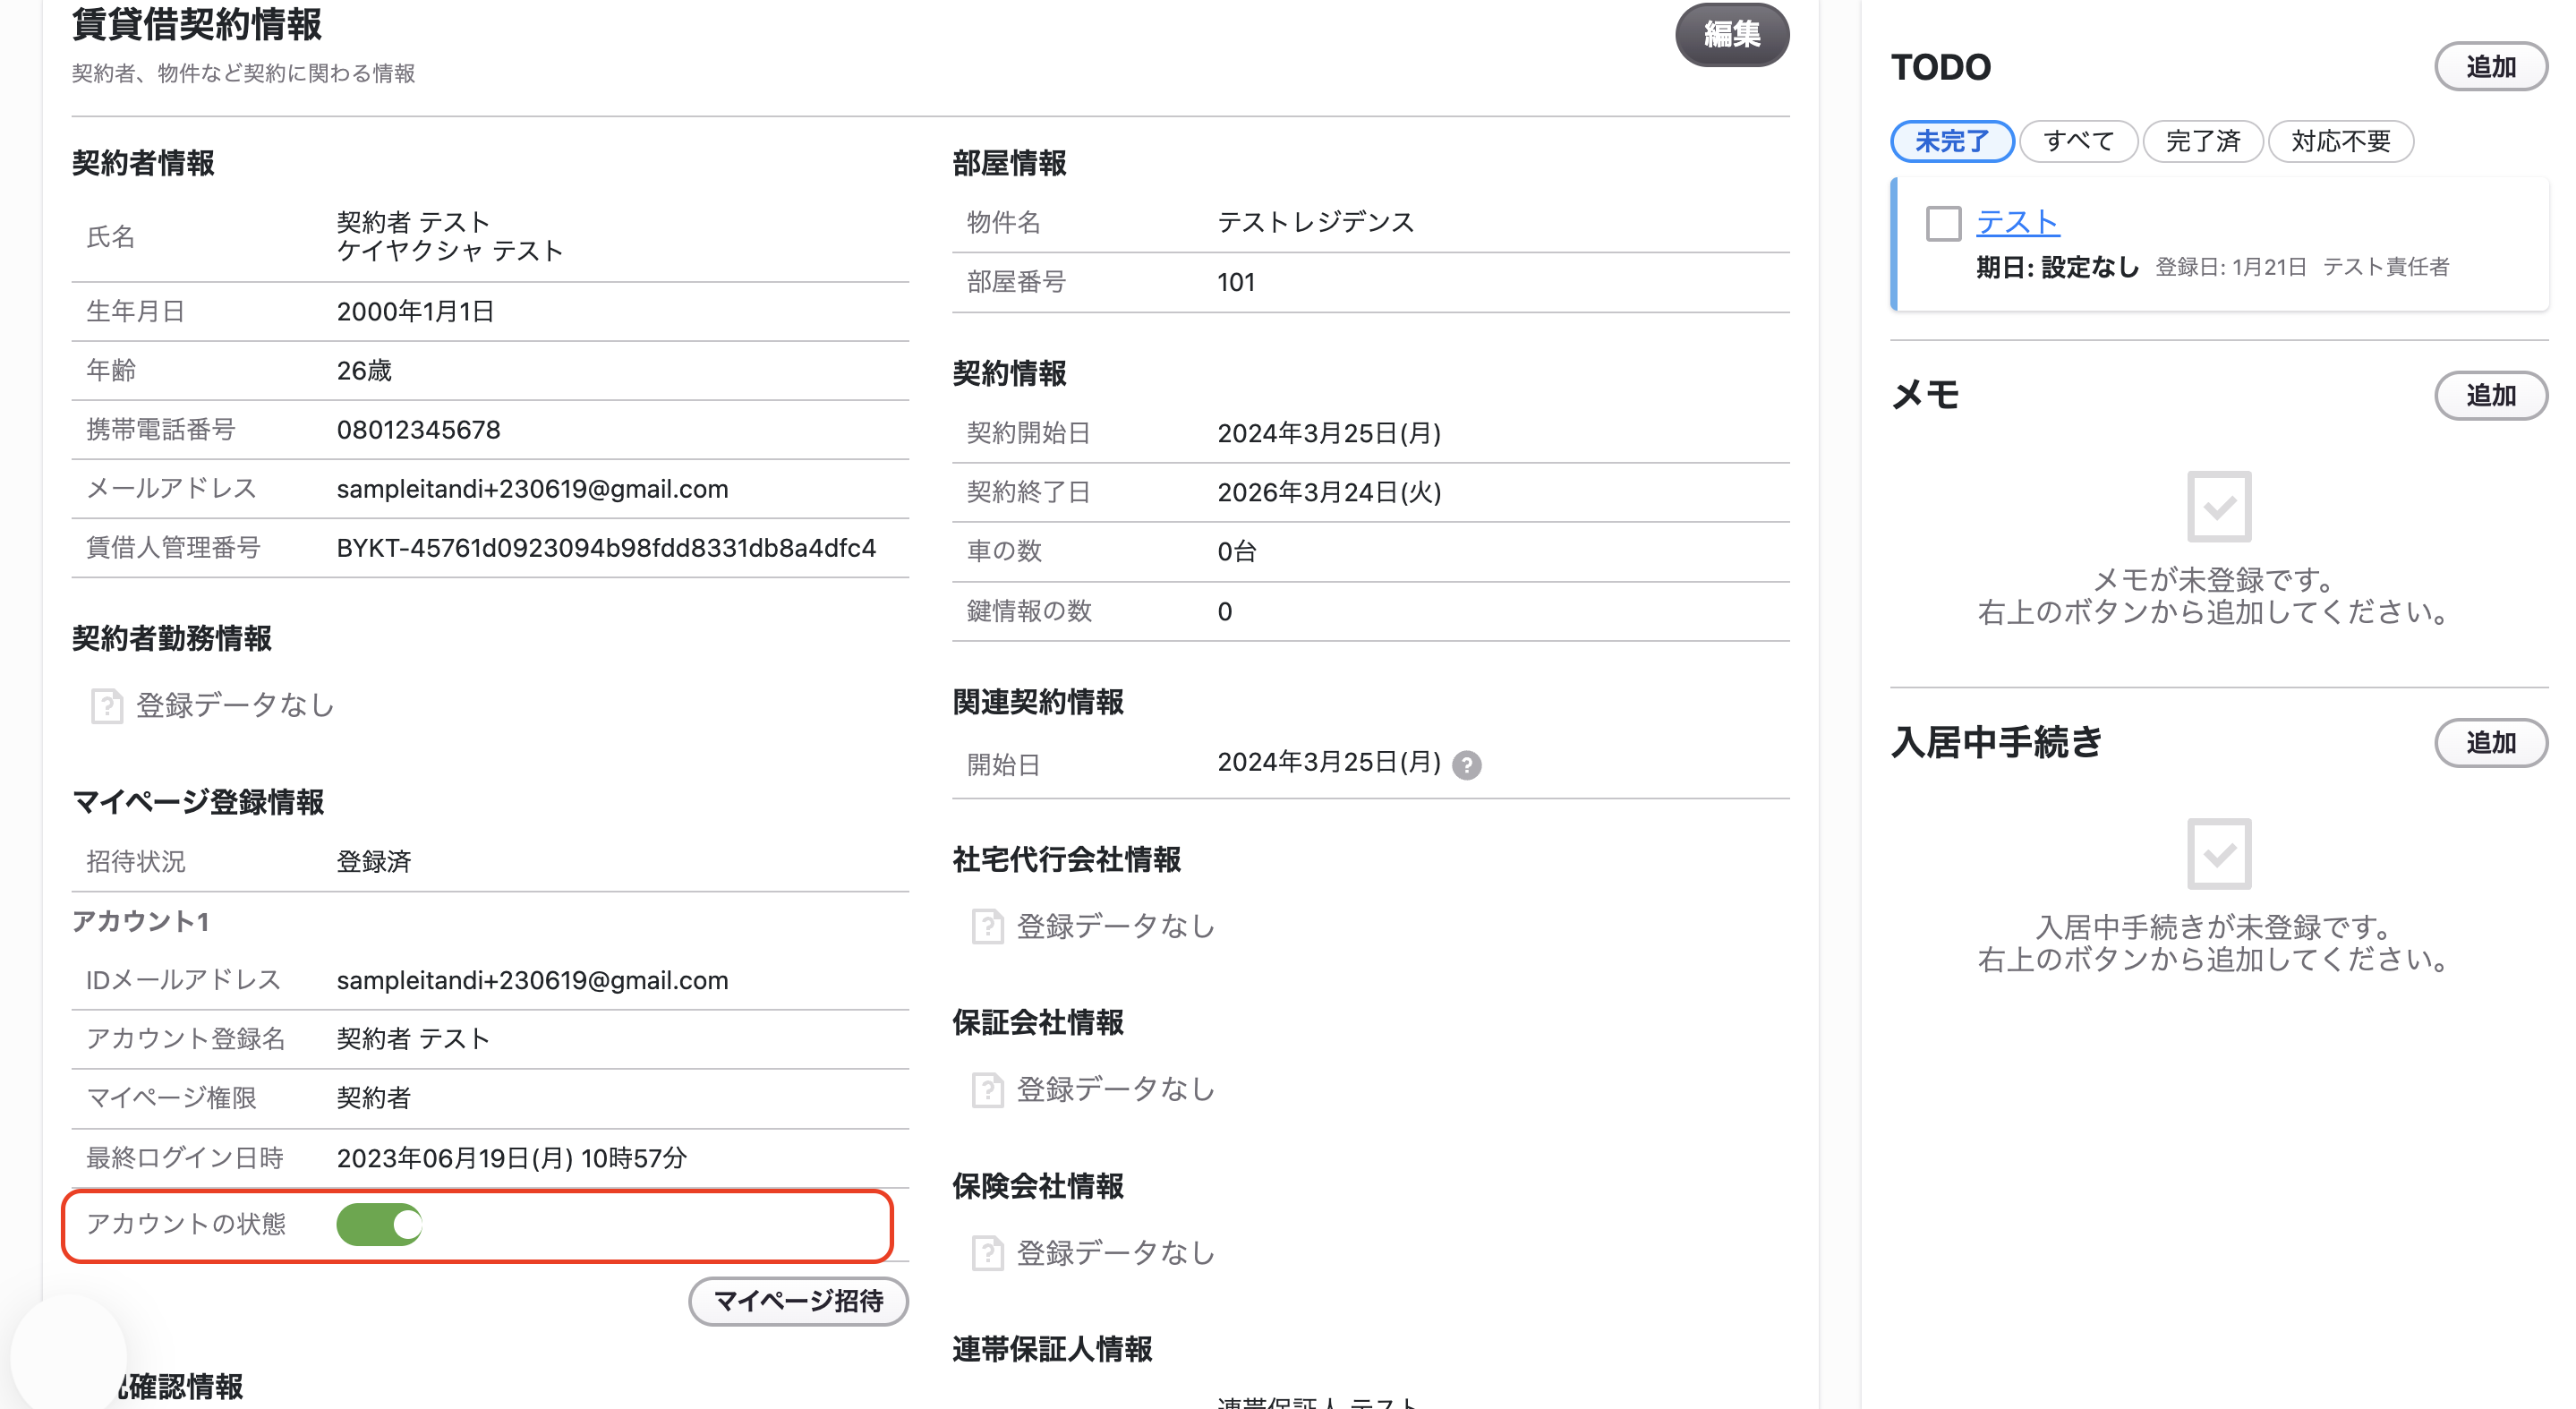Switch to the すべて TODO filter
2576x1409 pixels.
point(2078,141)
